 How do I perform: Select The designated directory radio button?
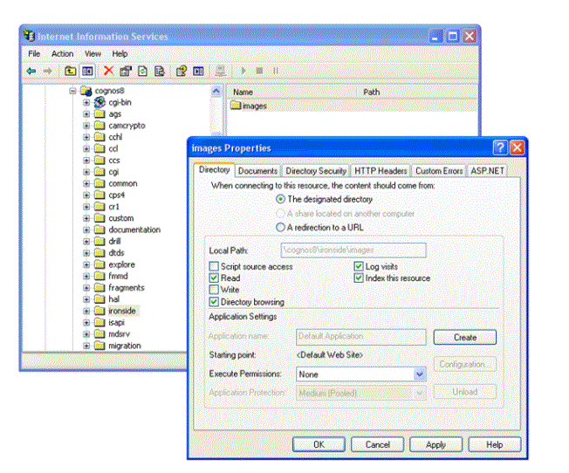[x=280, y=199]
